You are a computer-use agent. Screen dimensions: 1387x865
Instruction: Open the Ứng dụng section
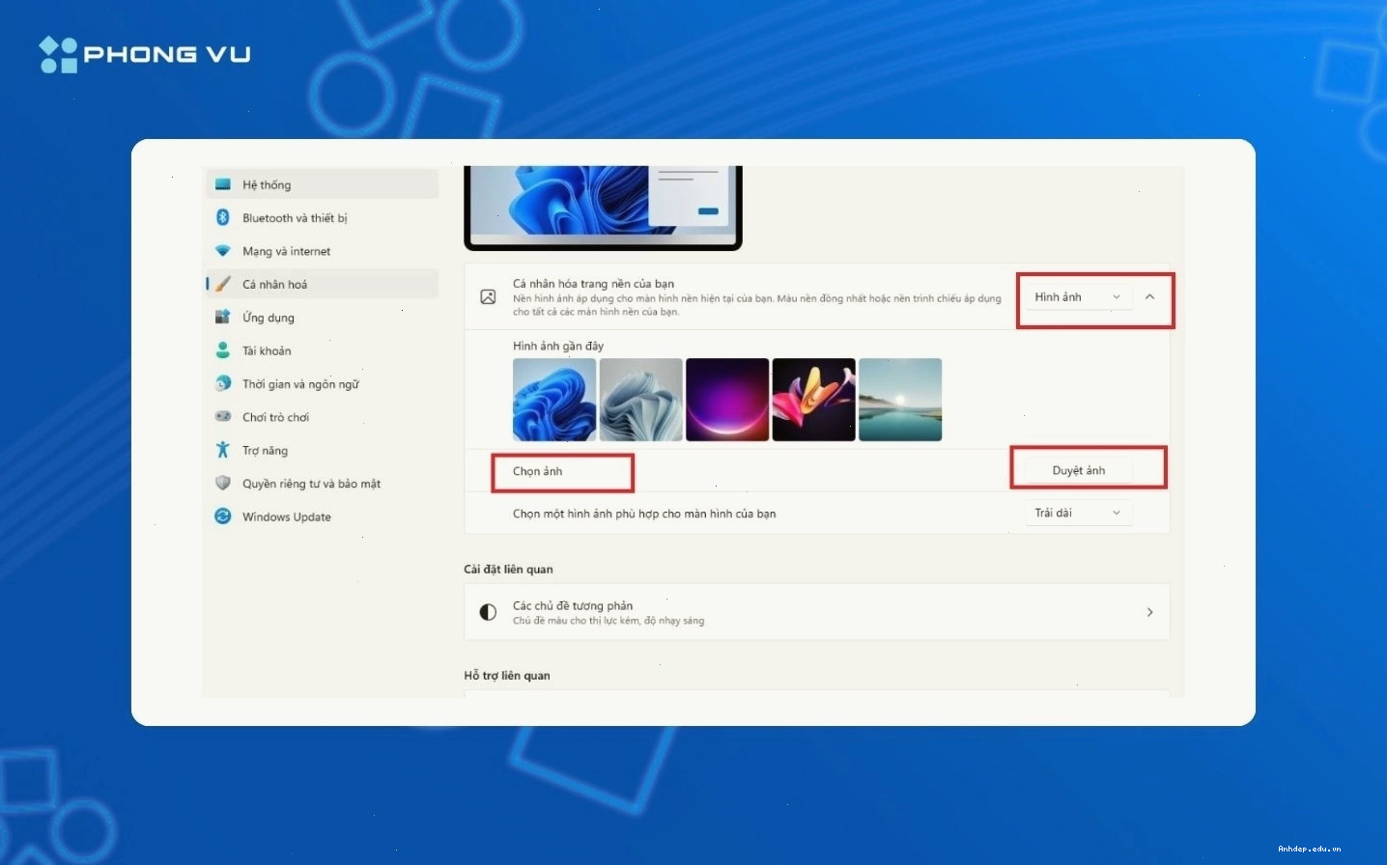323,318
